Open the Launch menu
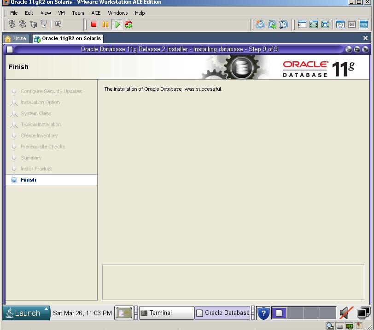The width and height of the screenshot is (374, 330). (x=25, y=313)
